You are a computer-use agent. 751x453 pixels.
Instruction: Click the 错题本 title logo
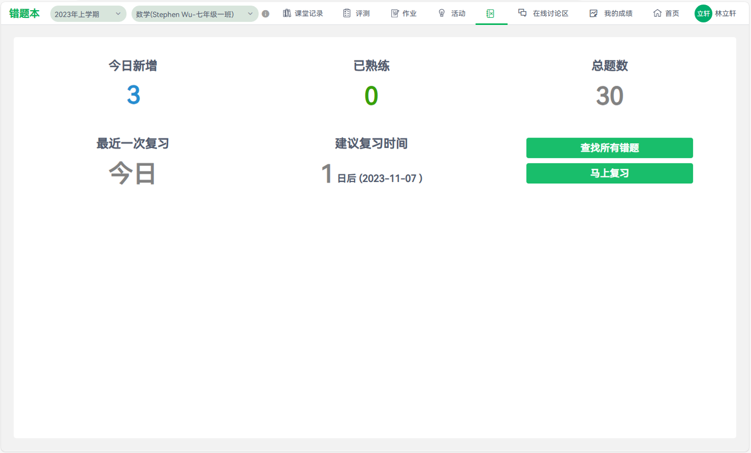tap(24, 14)
